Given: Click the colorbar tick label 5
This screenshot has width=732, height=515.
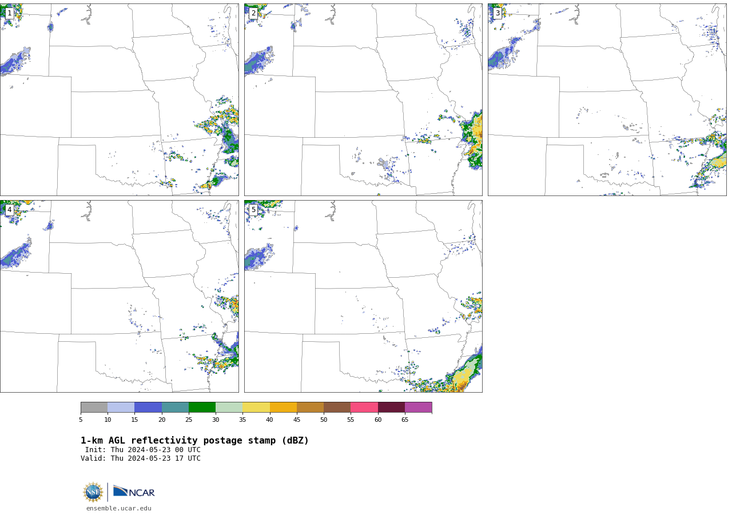Looking at the screenshot, I should pos(81,420).
